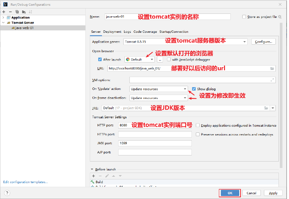Screen dimensions: 289x199
Task: Open the On 'Update' action dropdown
Action: pos(159,89)
